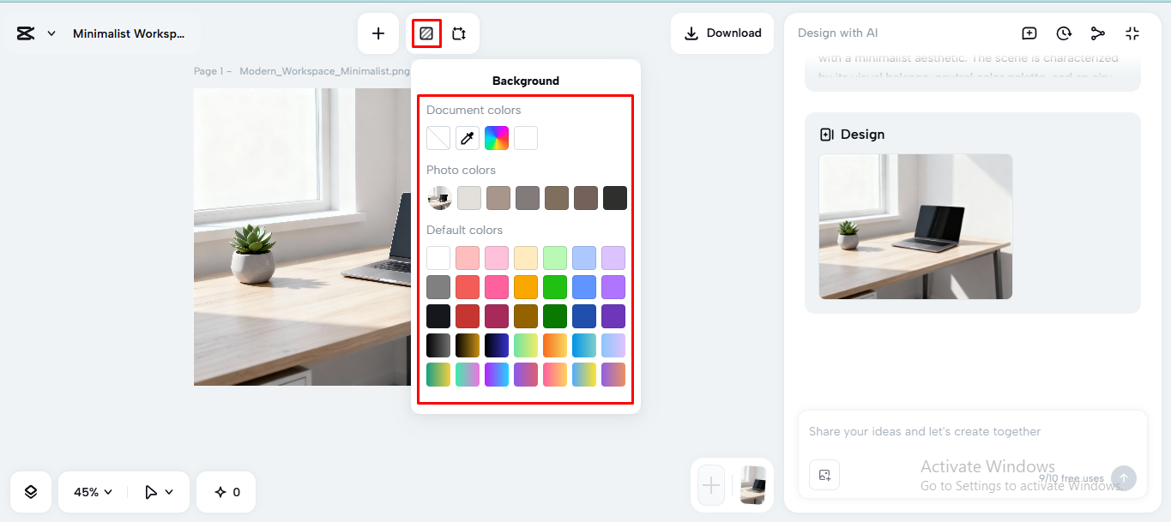Select the green-to-yellow gradient swatch
The height and width of the screenshot is (522, 1171).
point(438,375)
